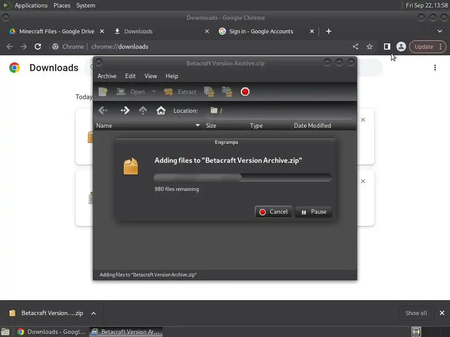Viewport: 450px width, 337px height.
Task: Switch to Downloads Chrome window in taskbar
Action: (x=51, y=332)
